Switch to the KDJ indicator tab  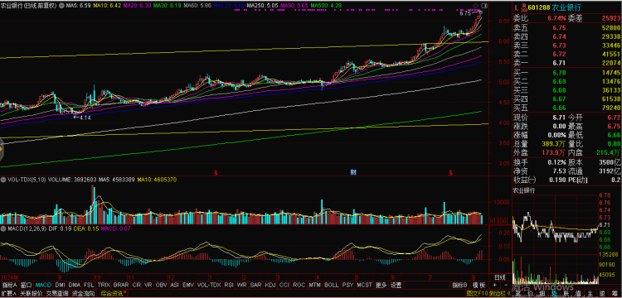[270, 285]
